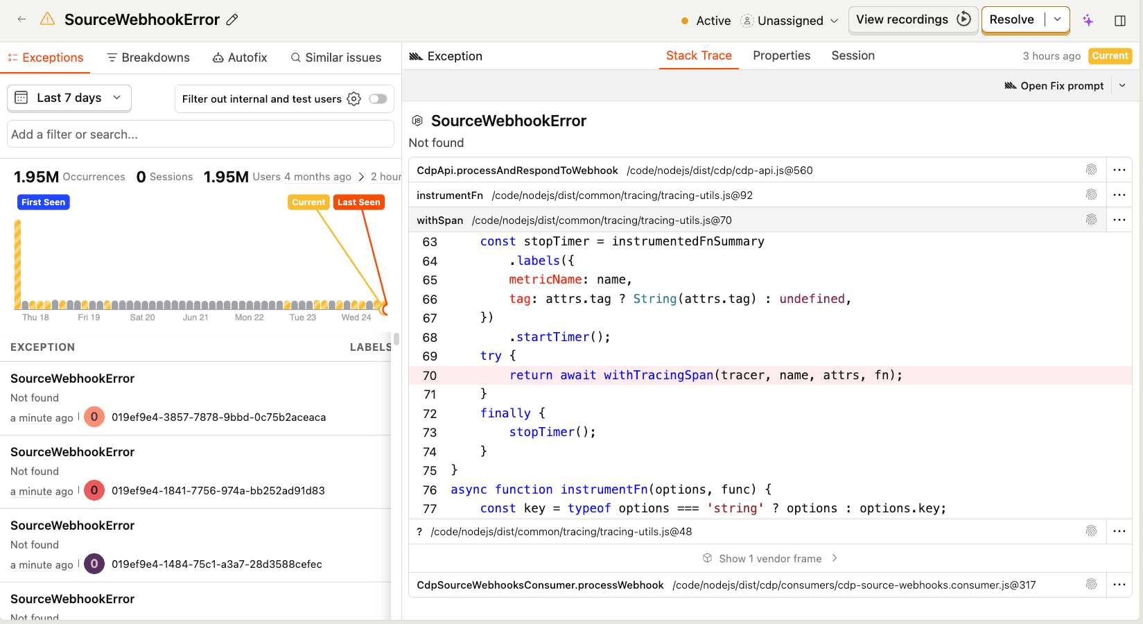Expand Show 1 vendor frame
This screenshot has height=624, width=1143.
[770, 558]
